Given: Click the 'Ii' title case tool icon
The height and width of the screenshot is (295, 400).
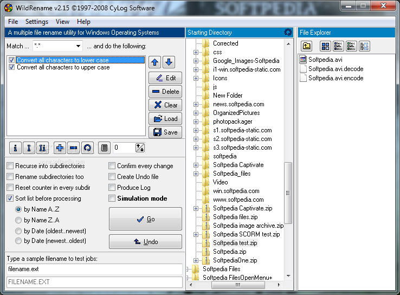Looking at the screenshot, I should (42, 147).
